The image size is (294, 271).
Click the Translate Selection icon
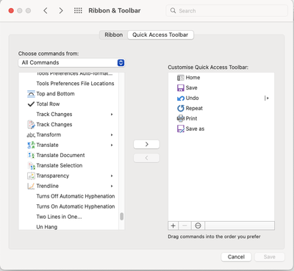31,166
